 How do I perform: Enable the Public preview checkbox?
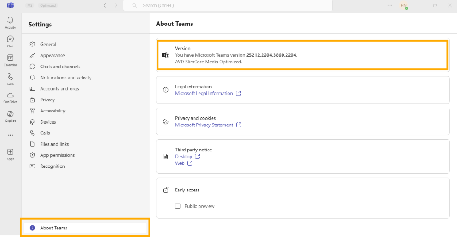(x=178, y=206)
